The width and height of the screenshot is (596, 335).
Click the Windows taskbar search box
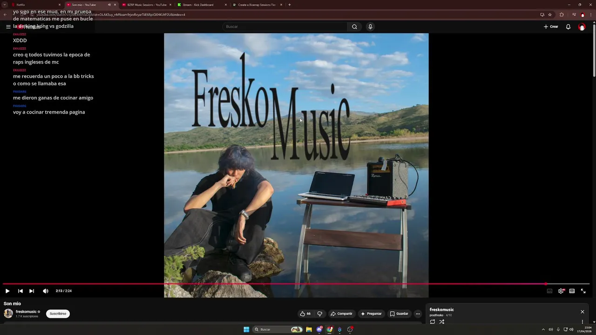click(278, 329)
